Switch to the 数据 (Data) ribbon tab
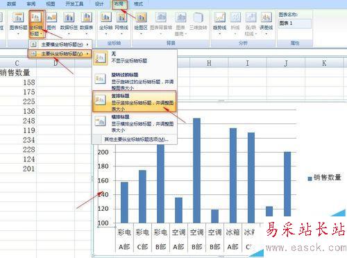The width and height of the screenshot is (347, 258). point(12,4)
